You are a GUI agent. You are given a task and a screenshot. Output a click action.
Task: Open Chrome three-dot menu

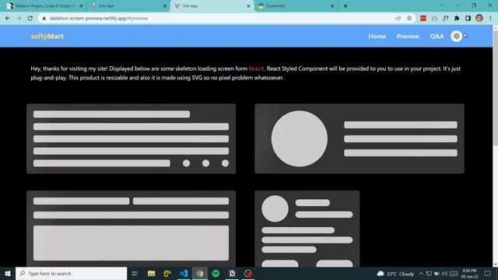pos(490,19)
